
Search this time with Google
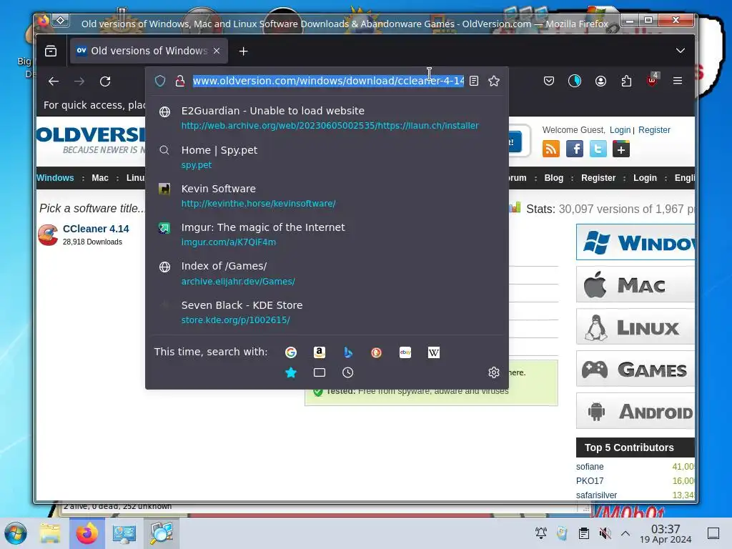point(291,352)
